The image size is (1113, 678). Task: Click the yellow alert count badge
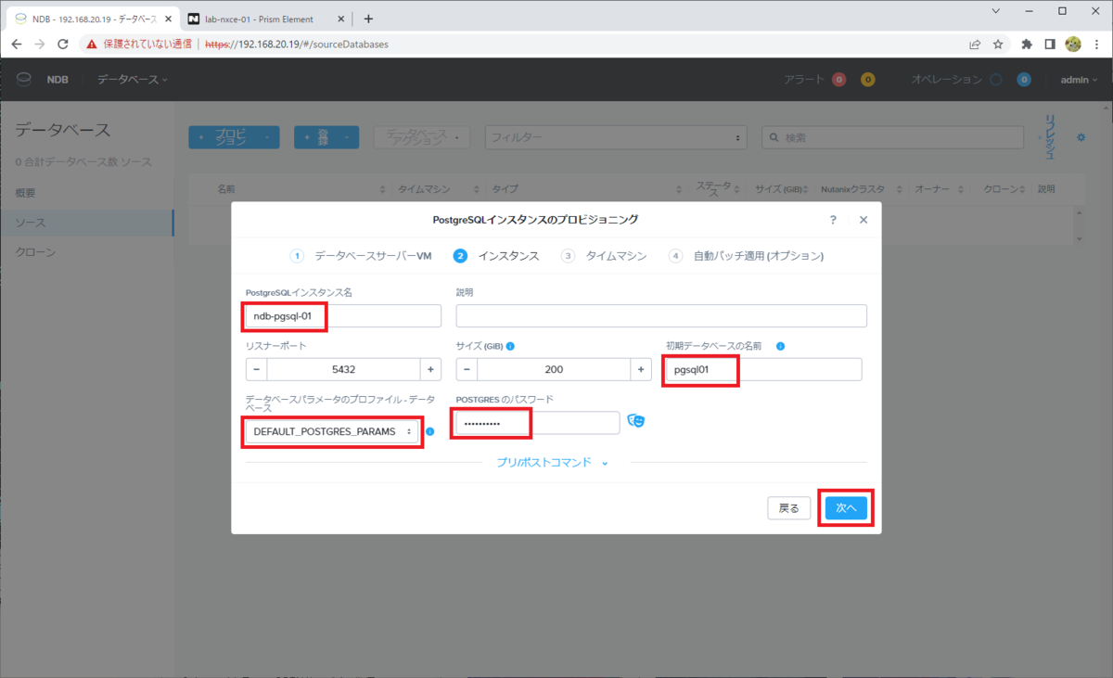click(x=868, y=80)
